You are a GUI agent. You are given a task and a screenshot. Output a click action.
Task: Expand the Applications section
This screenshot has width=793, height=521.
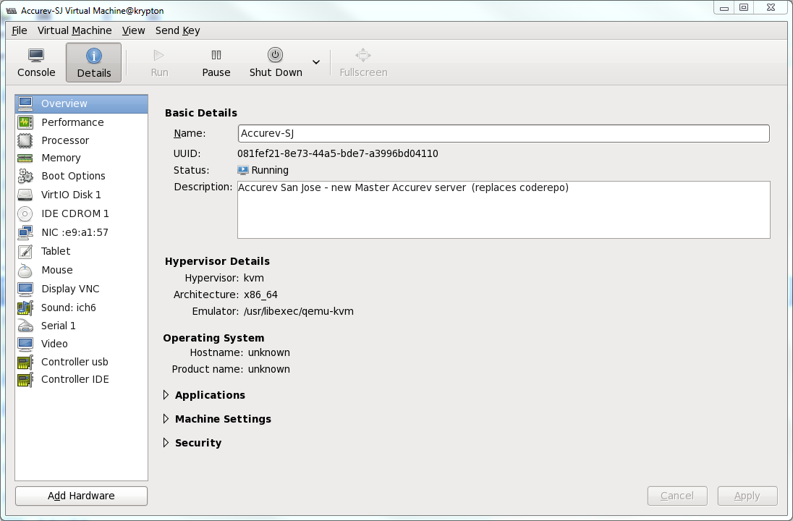tap(166, 395)
